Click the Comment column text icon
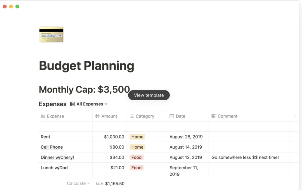 tap(213, 116)
